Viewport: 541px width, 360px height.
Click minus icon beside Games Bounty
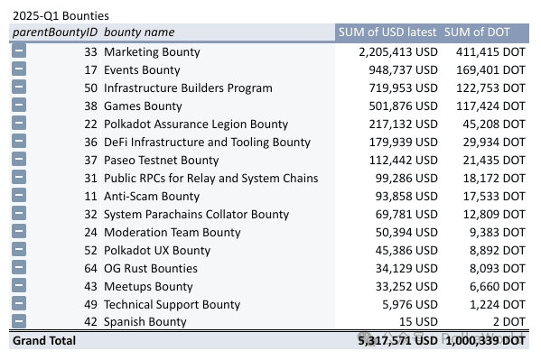pos(19,105)
